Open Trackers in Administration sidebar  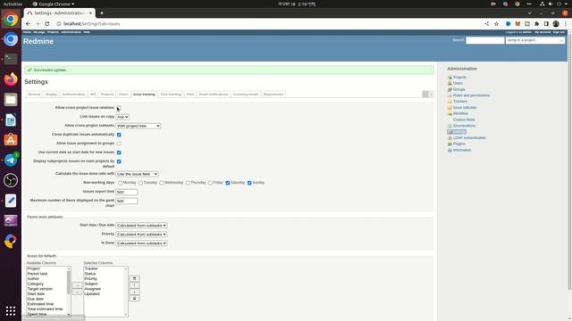click(460, 101)
